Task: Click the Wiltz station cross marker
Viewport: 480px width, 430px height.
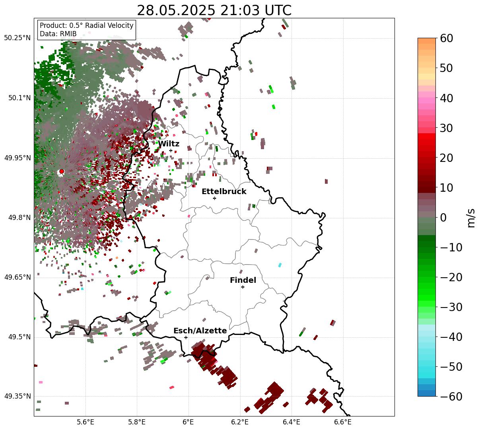Action: pos(171,150)
